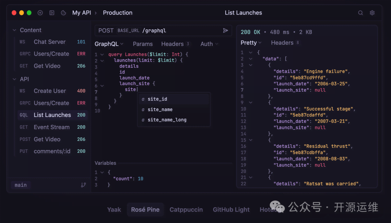Open search with the magnifier icon

(361, 13)
